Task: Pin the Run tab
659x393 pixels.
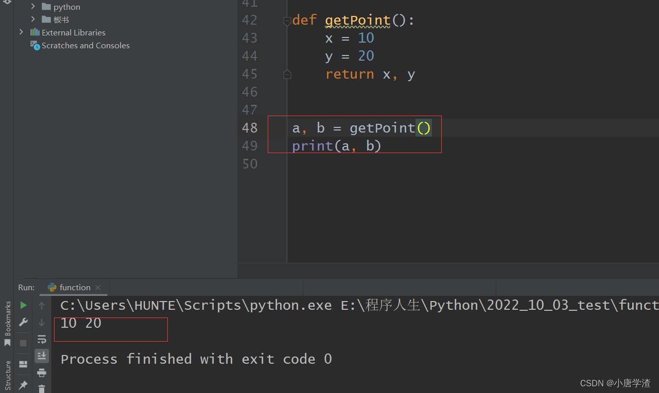Action: click(x=23, y=385)
